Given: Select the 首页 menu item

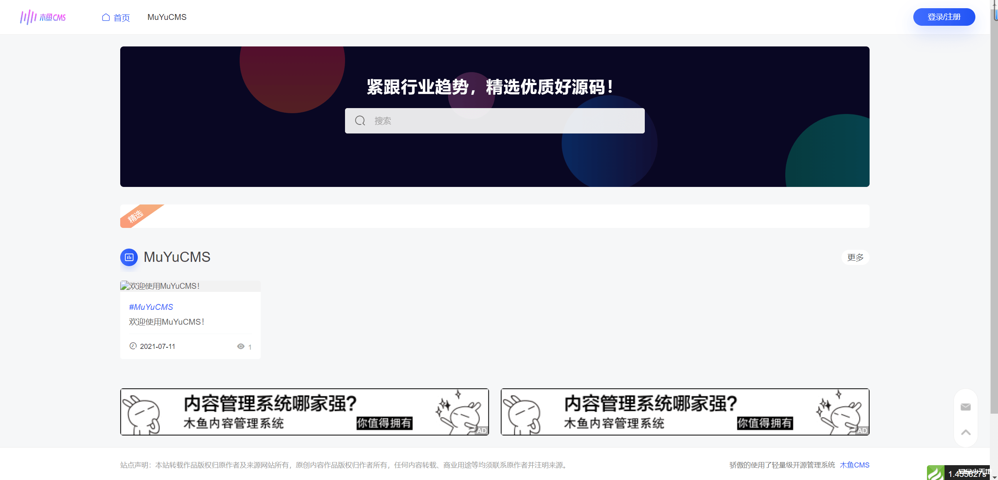Looking at the screenshot, I should [x=121, y=17].
